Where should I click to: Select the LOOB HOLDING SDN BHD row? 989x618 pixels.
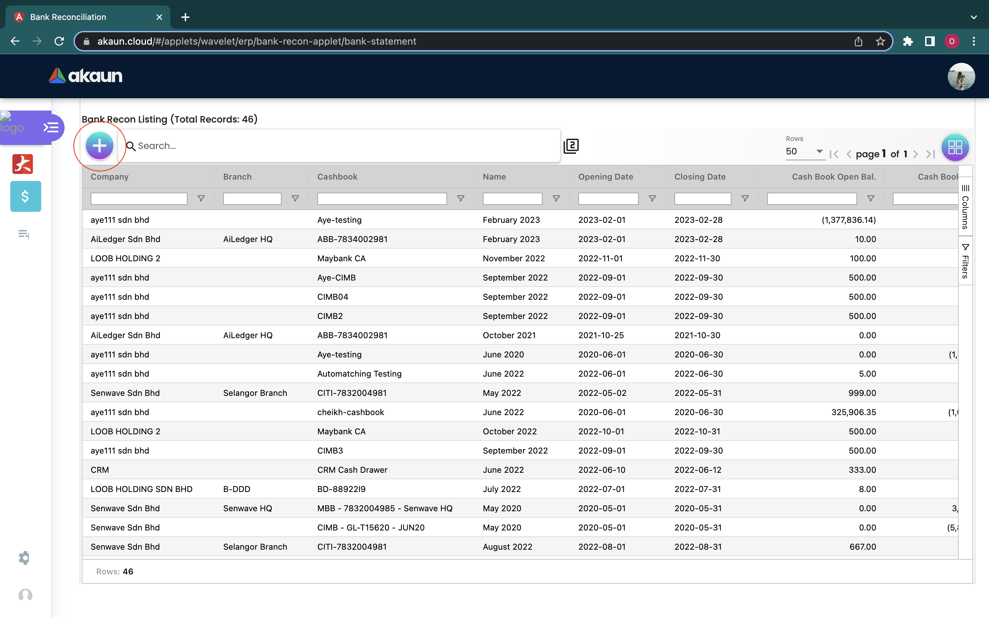141,489
